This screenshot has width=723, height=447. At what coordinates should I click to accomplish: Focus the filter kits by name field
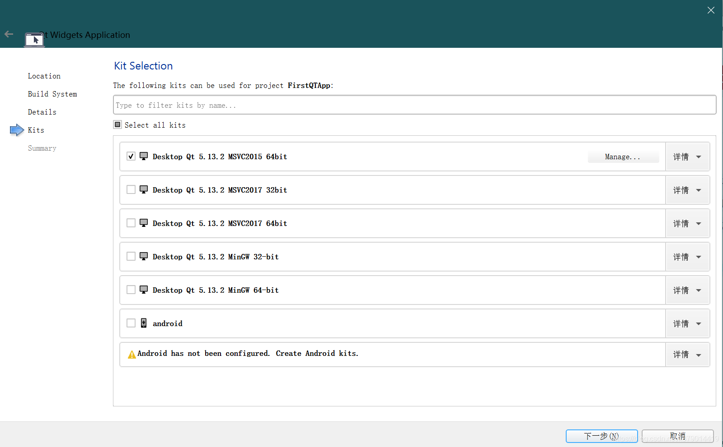[x=414, y=105]
